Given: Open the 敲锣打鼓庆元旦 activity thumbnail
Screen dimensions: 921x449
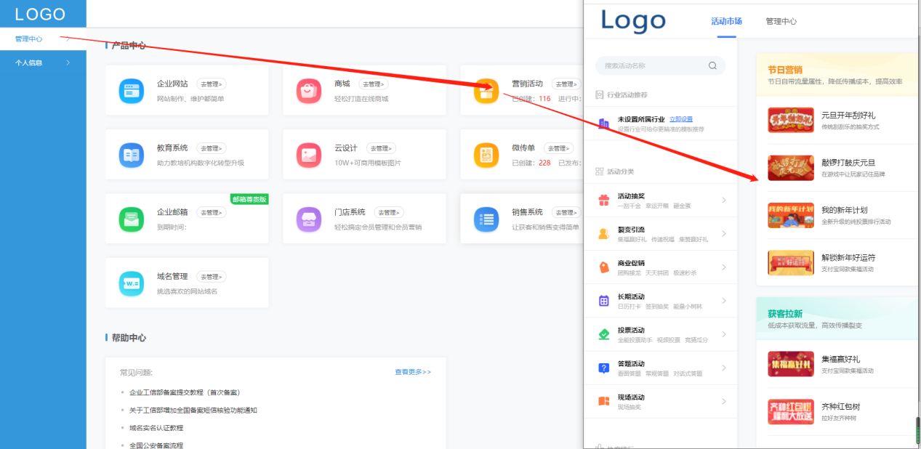Looking at the screenshot, I should pos(790,168).
